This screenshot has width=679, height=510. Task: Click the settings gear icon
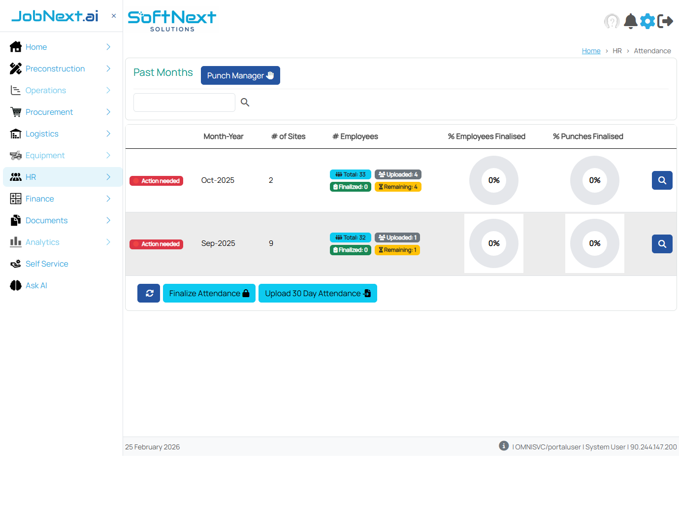[647, 21]
